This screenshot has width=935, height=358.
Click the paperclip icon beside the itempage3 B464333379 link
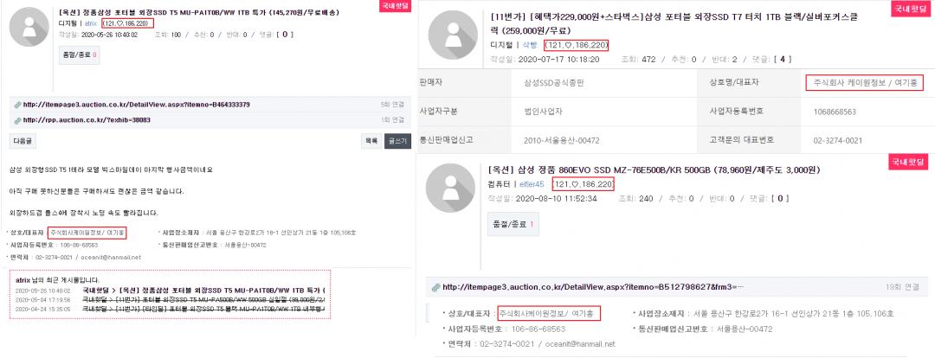(17, 105)
